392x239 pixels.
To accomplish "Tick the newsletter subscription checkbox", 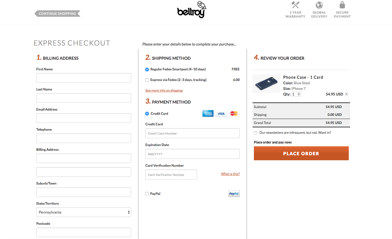I will click(x=256, y=133).
